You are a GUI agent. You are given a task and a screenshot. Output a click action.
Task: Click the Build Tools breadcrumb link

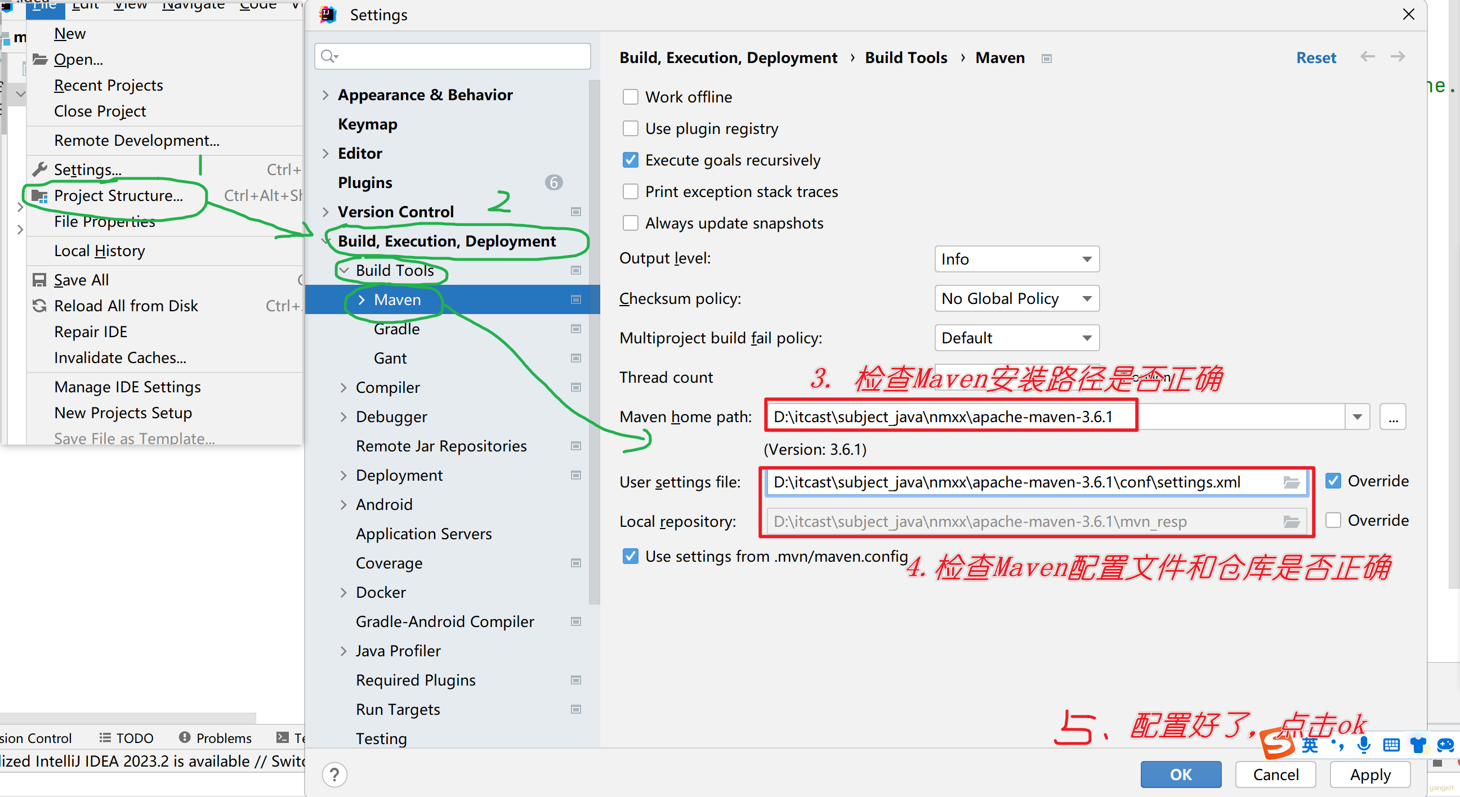906,58
